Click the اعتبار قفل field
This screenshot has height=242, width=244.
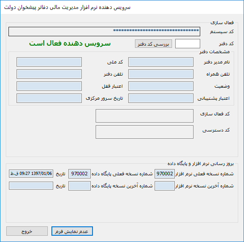tap(49, 86)
